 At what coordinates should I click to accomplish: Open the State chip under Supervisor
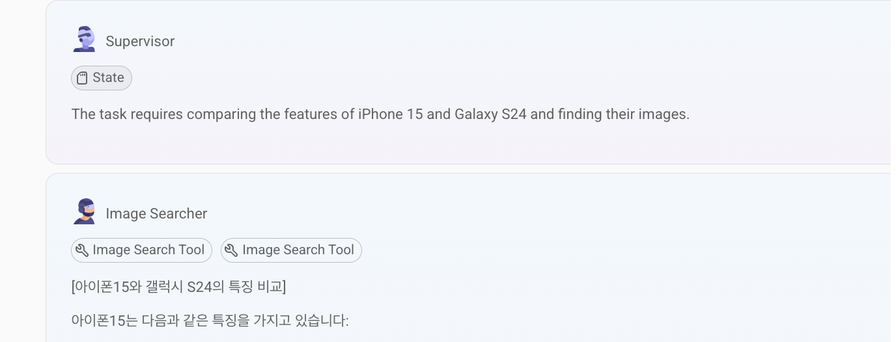pyautogui.click(x=102, y=78)
